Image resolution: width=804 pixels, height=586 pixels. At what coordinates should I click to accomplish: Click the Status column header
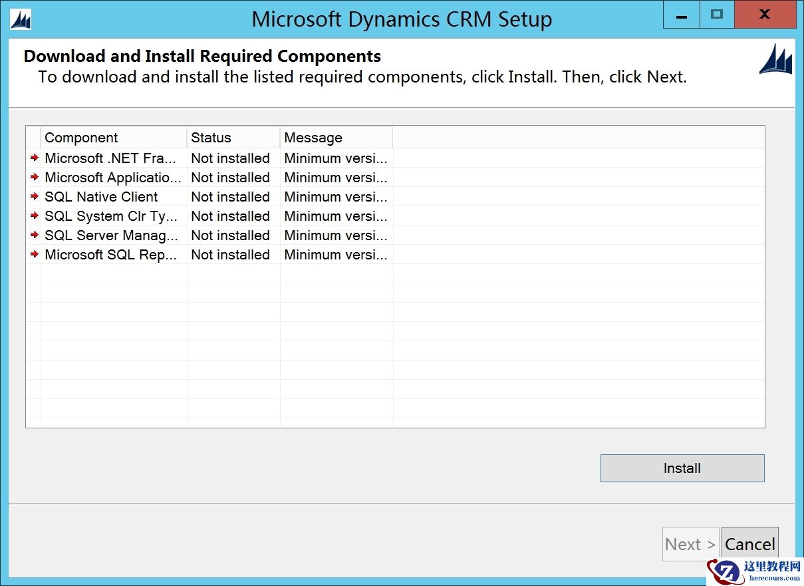point(211,138)
